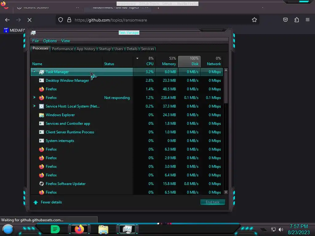Click the Start orb button
Image resolution: width=315 pixels, height=236 pixels.
click(8, 229)
